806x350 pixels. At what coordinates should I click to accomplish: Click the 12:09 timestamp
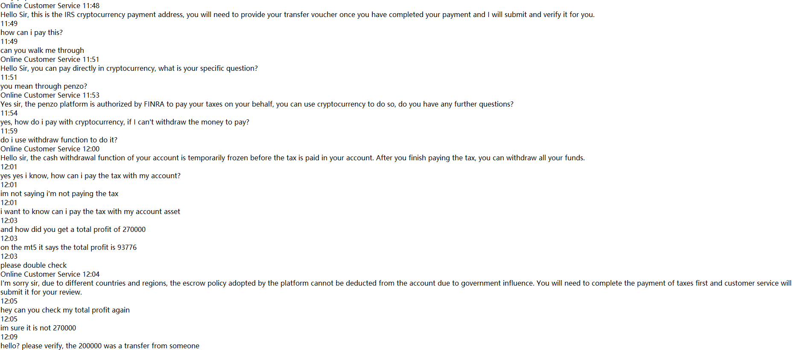click(x=9, y=337)
